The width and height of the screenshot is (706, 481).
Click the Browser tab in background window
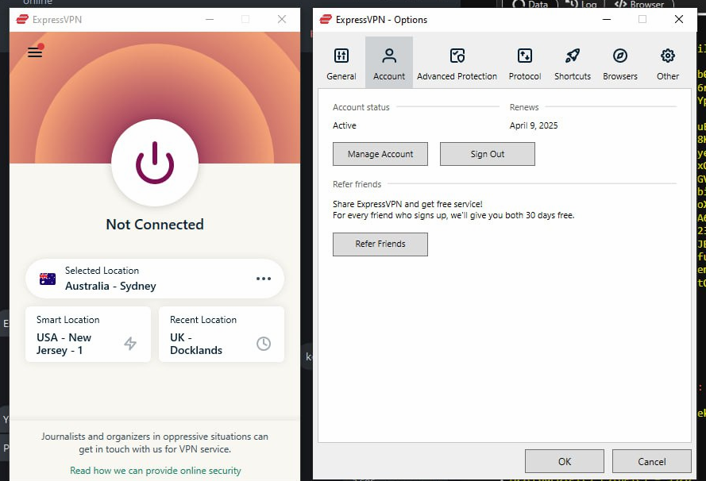click(639, 4)
